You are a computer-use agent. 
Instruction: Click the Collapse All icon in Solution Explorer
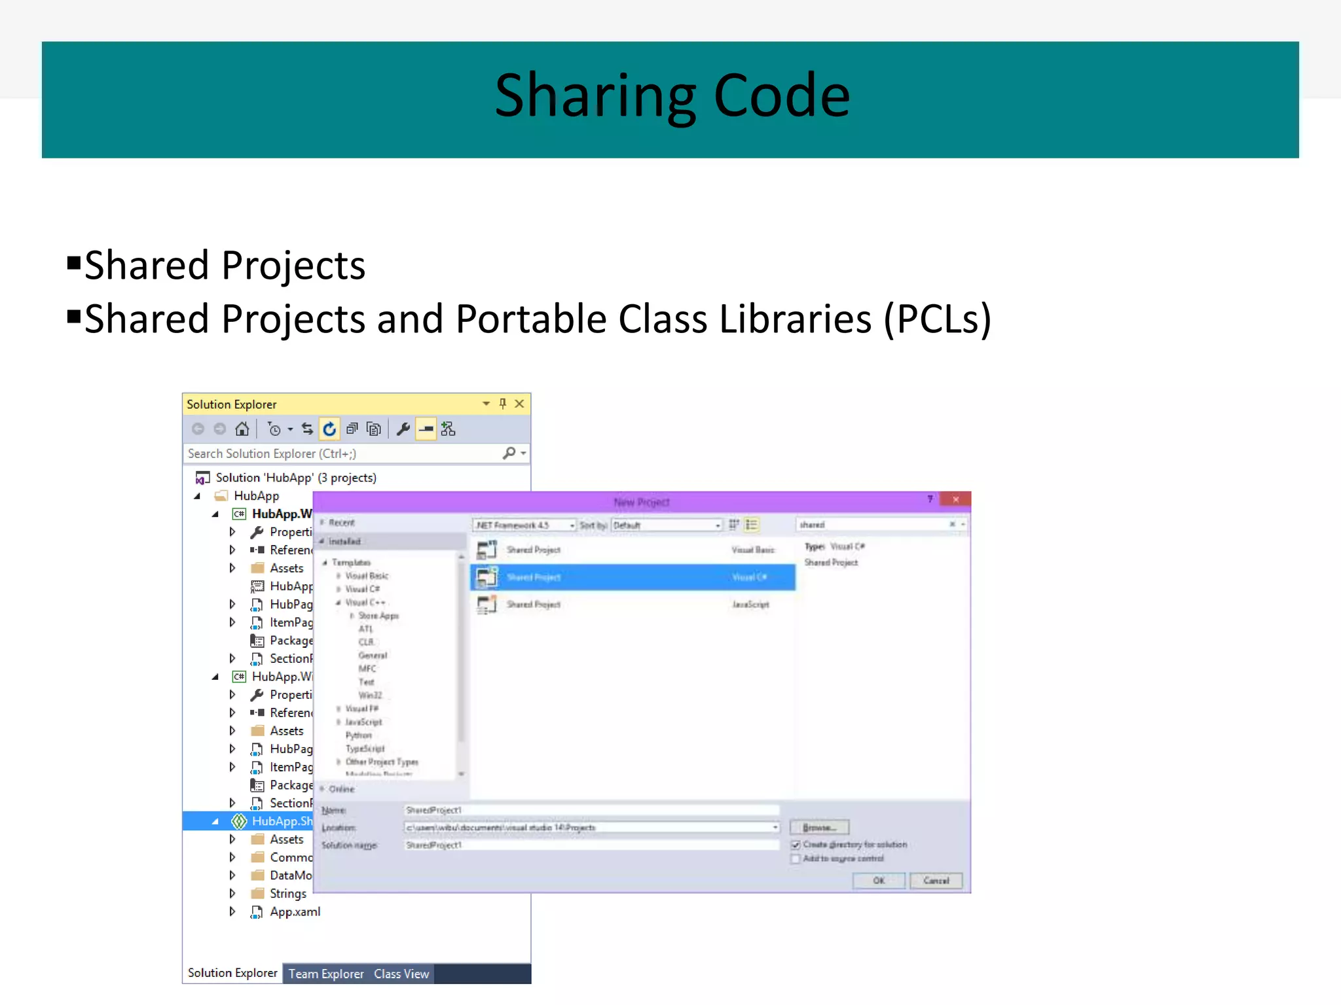(352, 429)
